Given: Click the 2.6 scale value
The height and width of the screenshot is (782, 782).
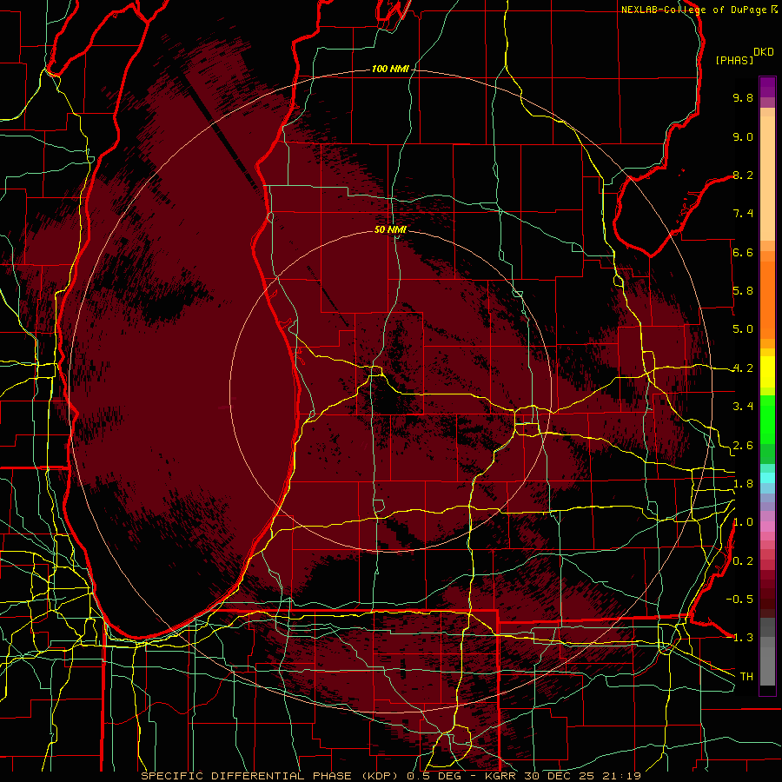Looking at the screenshot, I should [x=743, y=446].
